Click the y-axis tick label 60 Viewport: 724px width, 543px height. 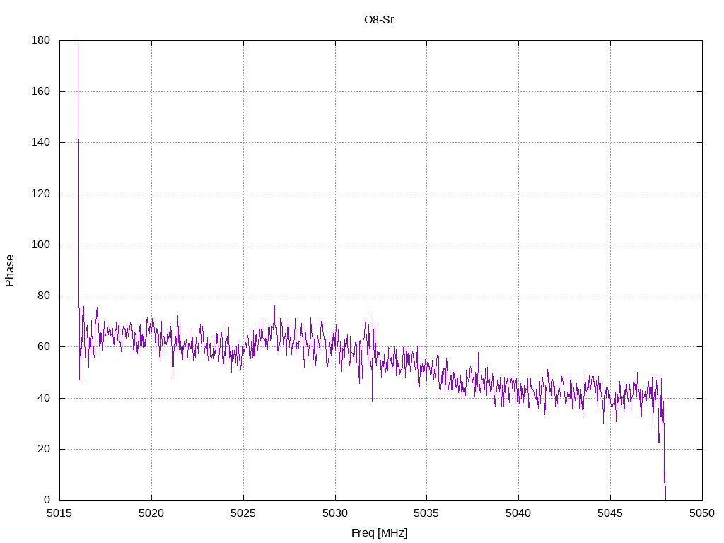43,346
